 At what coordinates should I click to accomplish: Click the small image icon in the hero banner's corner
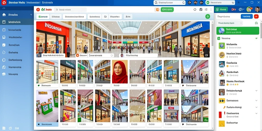pyautogui.click(x=206, y=55)
